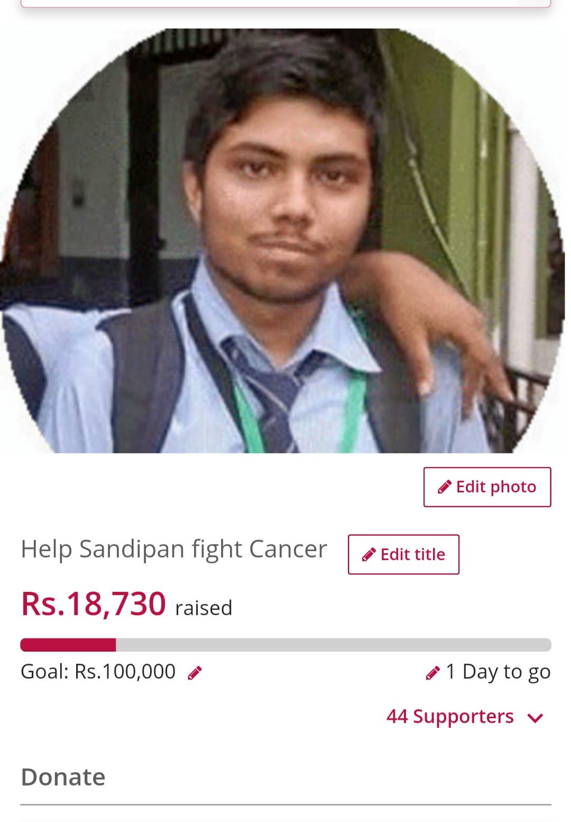Screen dimensions: 571x822
Task: Click the Goal: Rs.100,000 text
Action: [x=98, y=671]
